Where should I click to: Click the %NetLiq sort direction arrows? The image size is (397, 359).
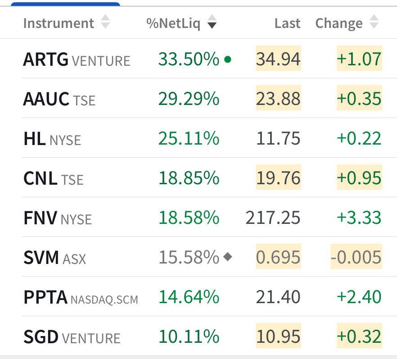tap(212, 23)
